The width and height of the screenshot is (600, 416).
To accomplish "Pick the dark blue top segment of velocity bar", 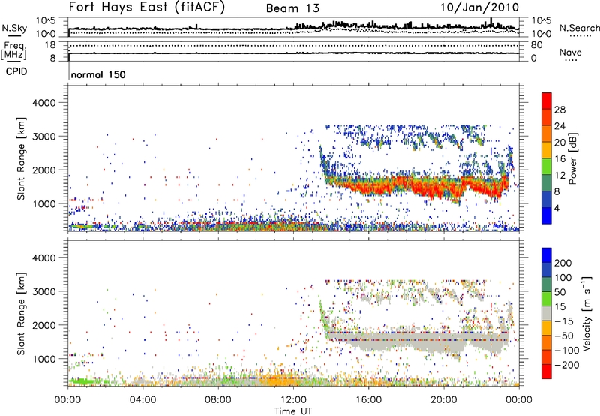I will [547, 255].
